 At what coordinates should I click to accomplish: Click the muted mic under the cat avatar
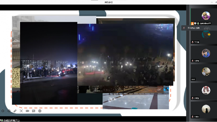click(192, 42)
